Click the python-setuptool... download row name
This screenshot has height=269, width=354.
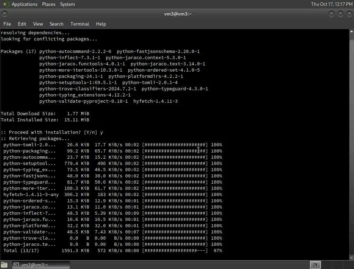tap(29, 164)
